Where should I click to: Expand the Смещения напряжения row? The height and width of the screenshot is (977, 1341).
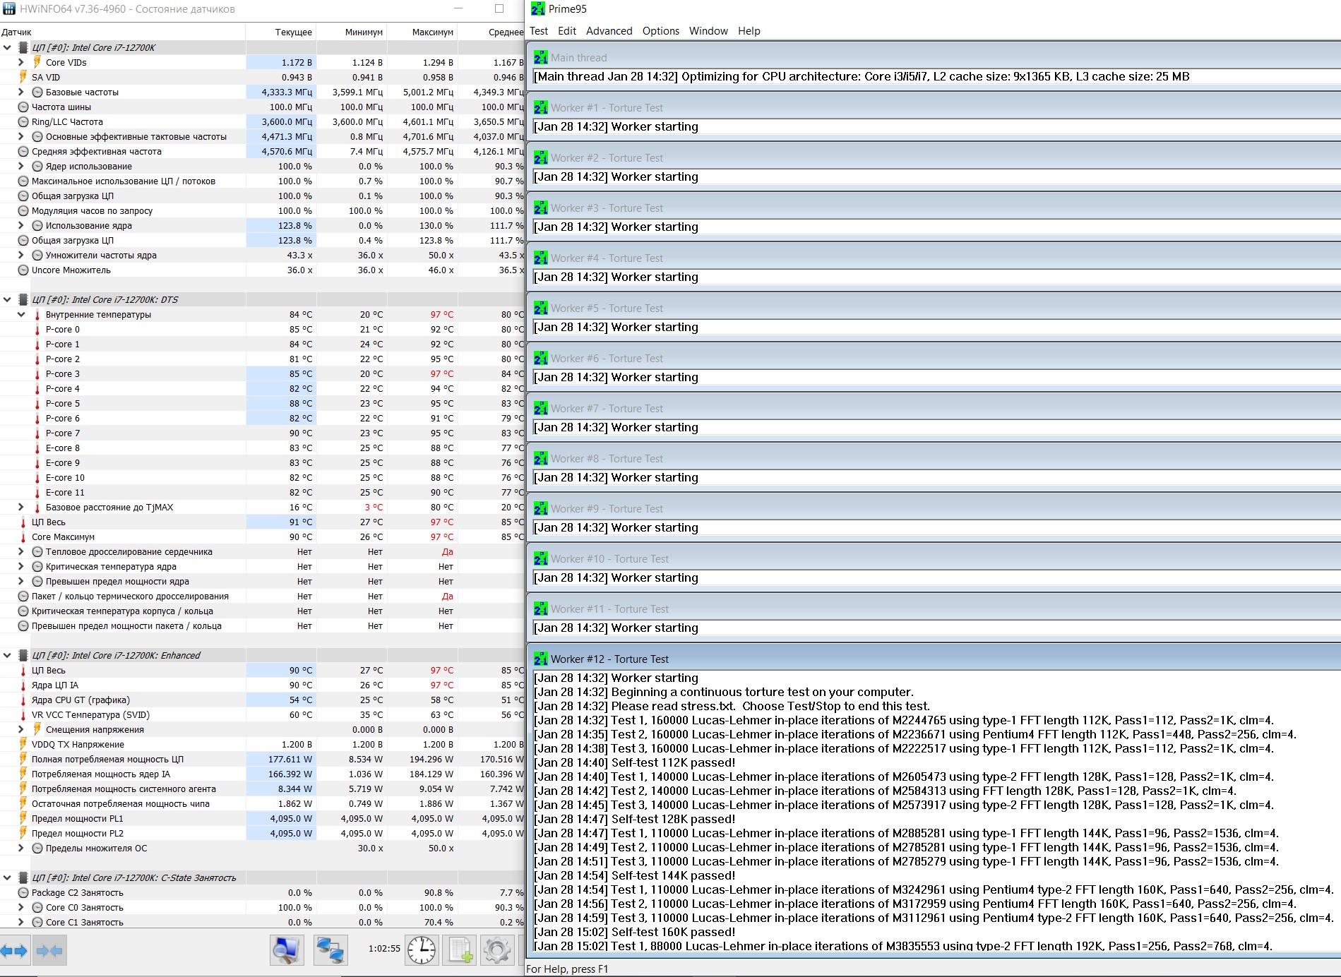point(21,730)
